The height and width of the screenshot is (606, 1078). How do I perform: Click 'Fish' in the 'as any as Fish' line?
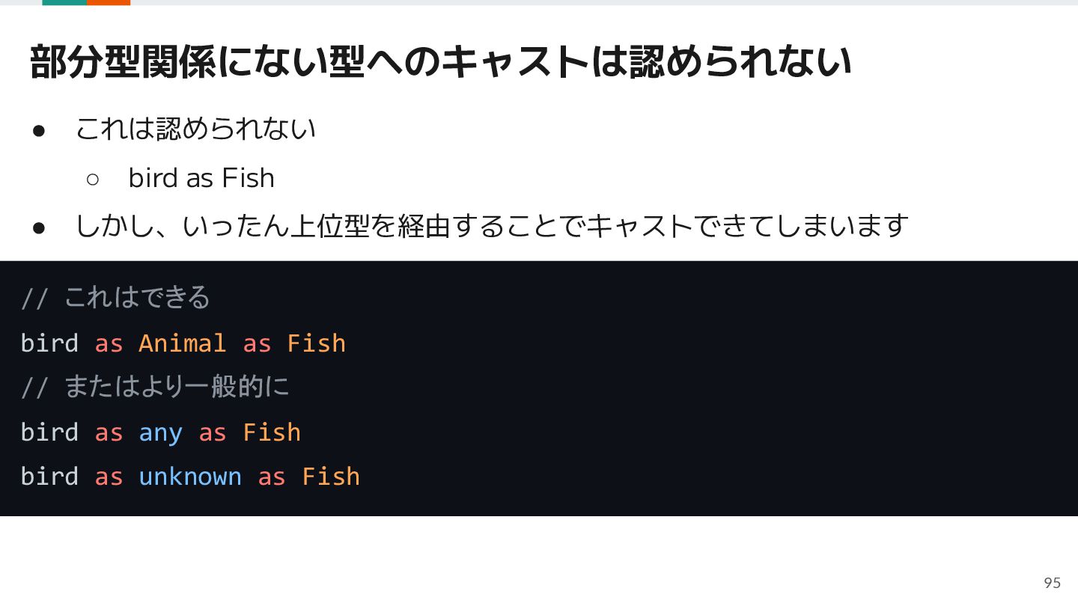272,432
